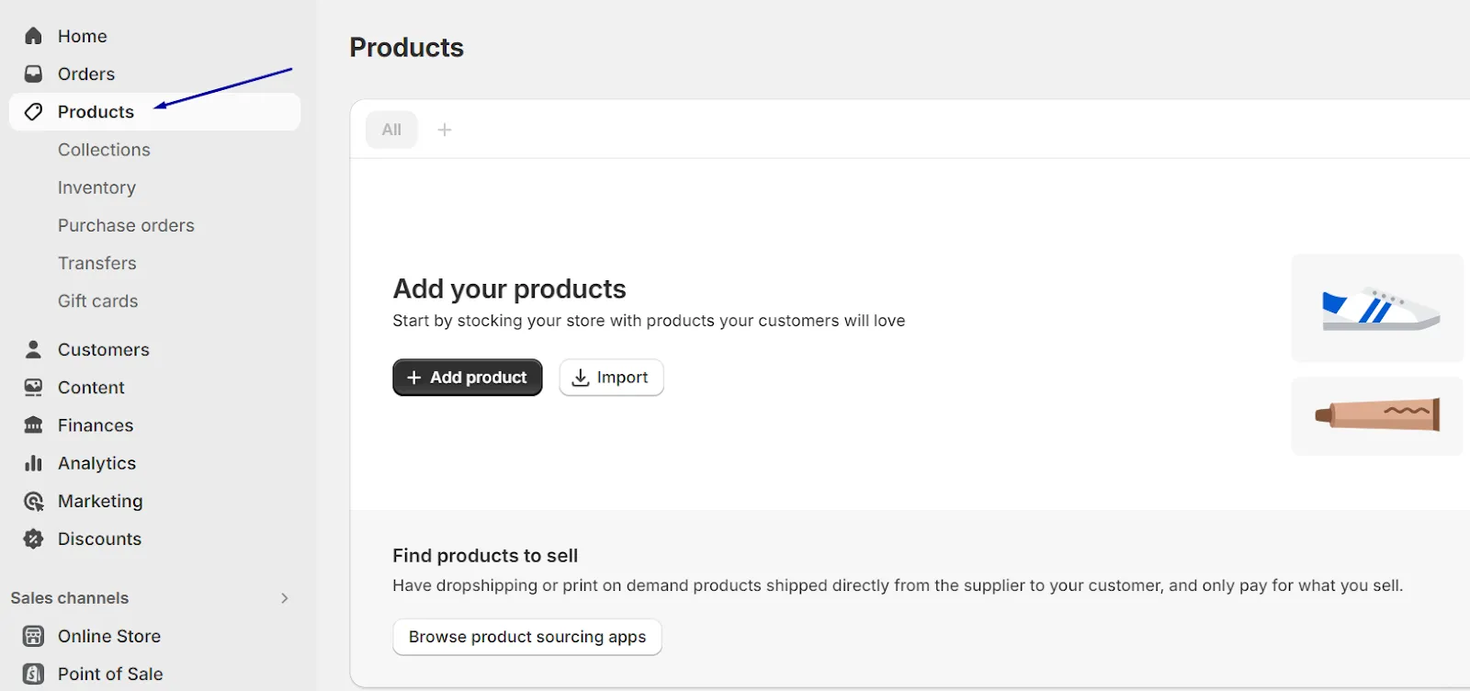Click the 'Find products to sell' heading
Screen dimensions: 1470x691
tap(485, 556)
